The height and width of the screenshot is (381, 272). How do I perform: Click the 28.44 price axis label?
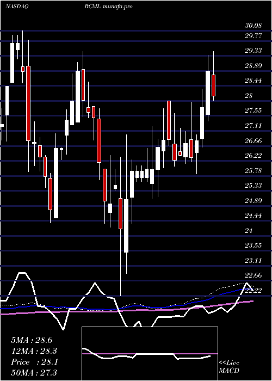click(x=254, y=81)
